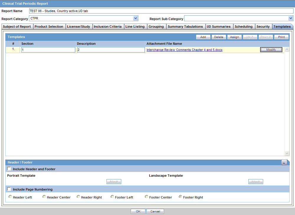The image size is (295, 215).
Task: Select the Header Left radio button
Action: point(10,196)
